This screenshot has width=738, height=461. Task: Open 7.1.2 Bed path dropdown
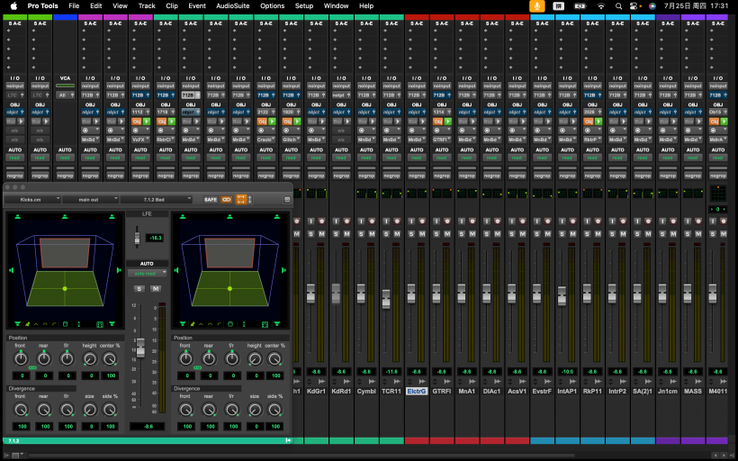coord(157,200)
